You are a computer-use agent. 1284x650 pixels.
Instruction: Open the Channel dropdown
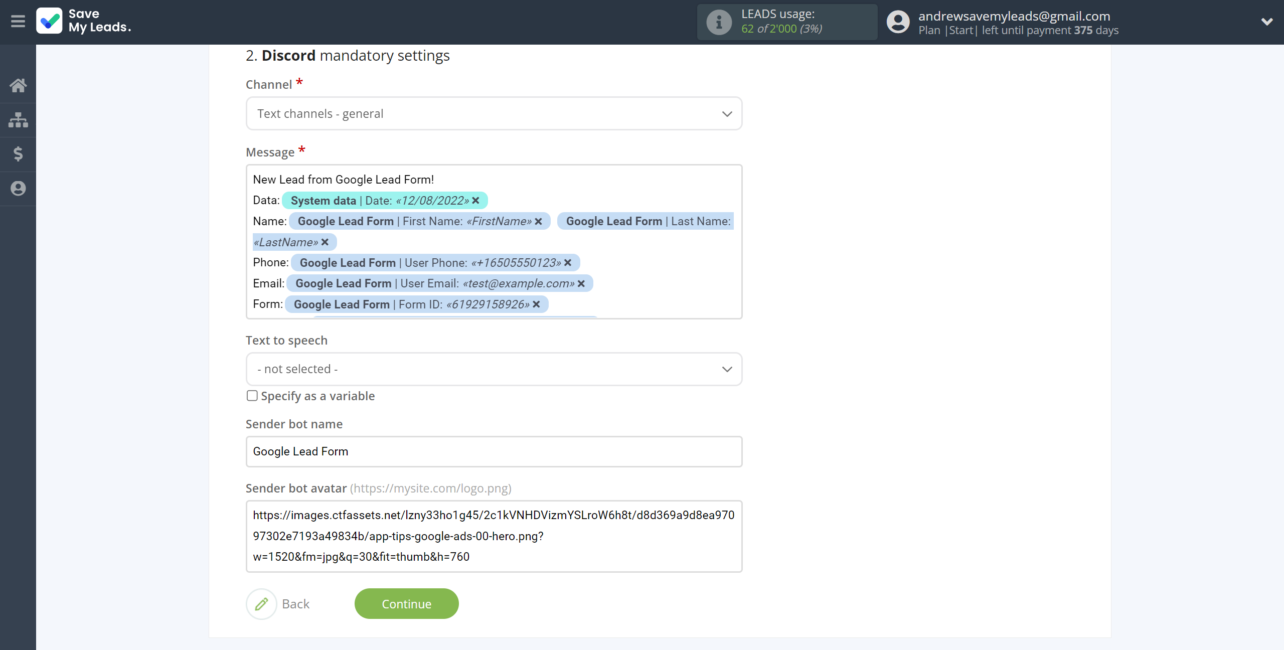[x=494, y=114]
